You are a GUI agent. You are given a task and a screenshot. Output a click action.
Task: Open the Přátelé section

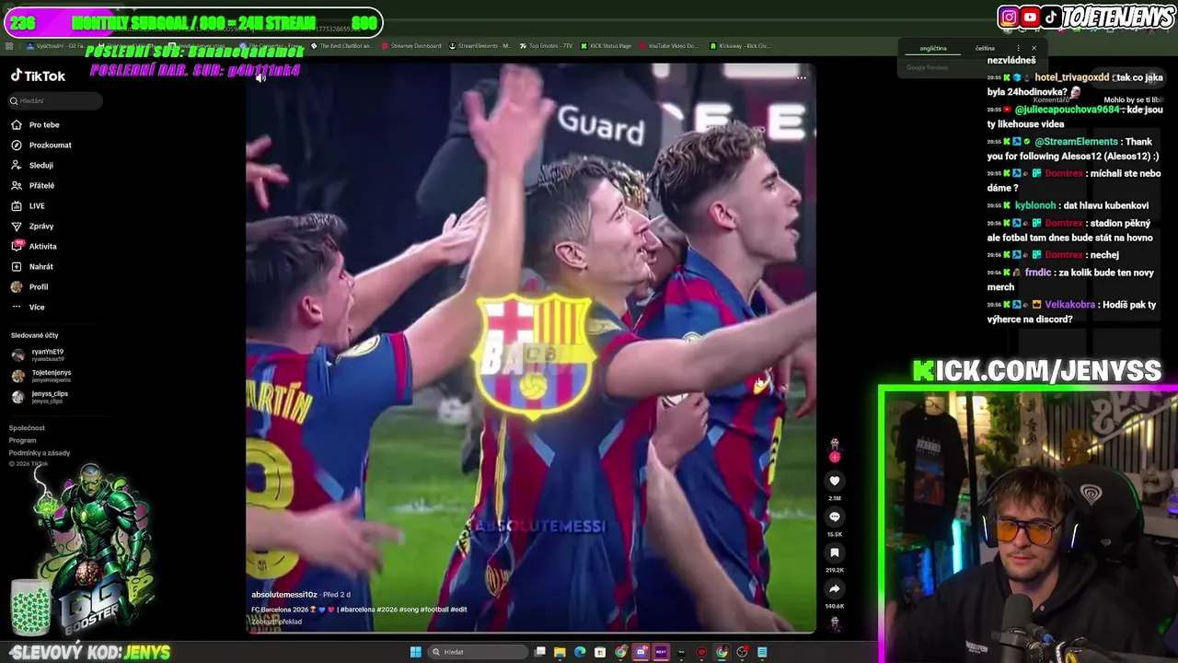click(x=41, y=185)
